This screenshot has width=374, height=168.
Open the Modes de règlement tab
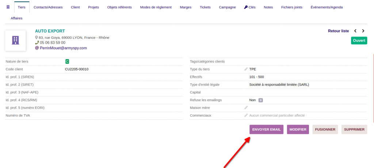(156, 7)
